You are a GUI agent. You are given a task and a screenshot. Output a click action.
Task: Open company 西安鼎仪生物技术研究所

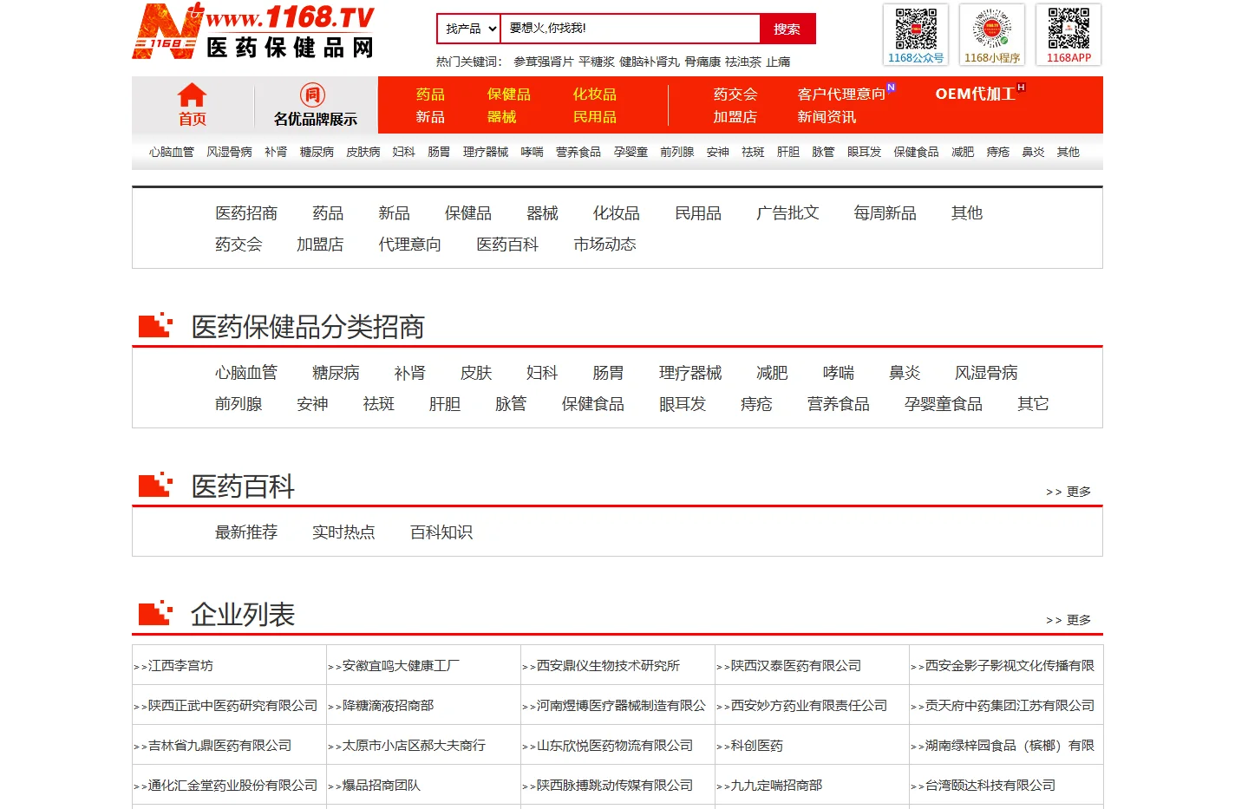[x=608, y=665]
